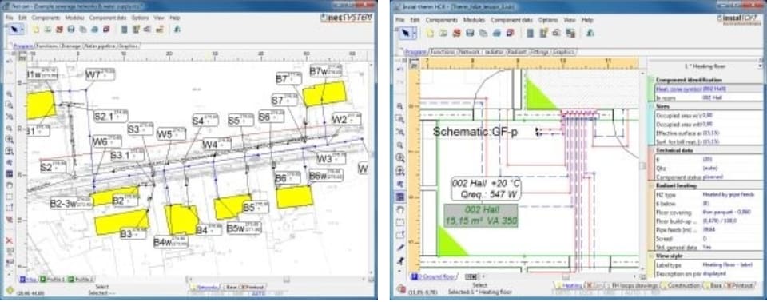Click the Label type property row
This screenshot has height=302, width=767.
click(x=709, y=264)
